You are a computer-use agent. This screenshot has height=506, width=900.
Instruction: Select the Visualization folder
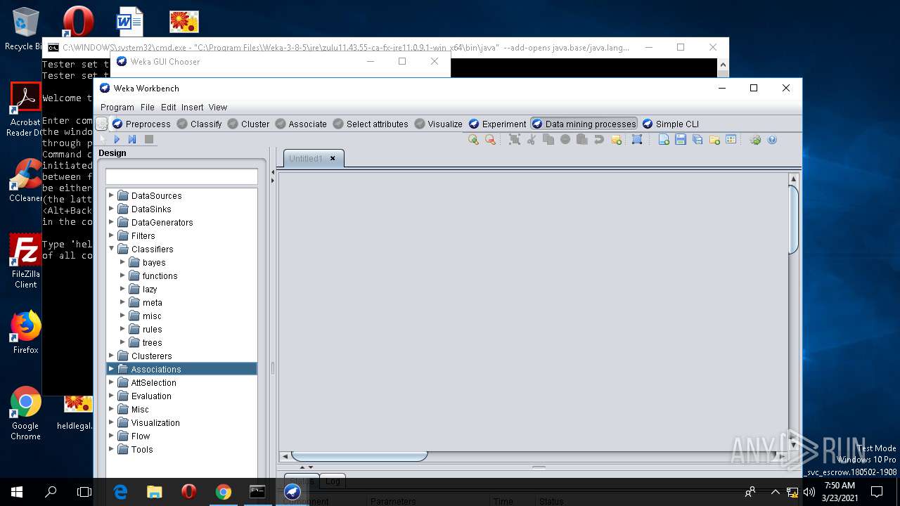pyautogui.click(x=148, y=422)
